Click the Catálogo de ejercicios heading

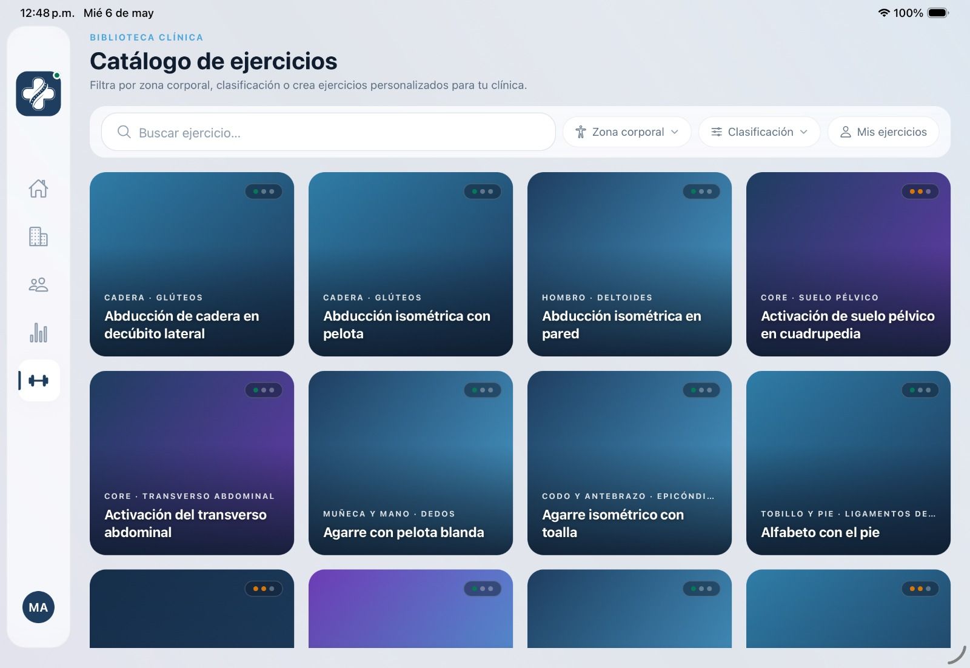coord(213,61)
